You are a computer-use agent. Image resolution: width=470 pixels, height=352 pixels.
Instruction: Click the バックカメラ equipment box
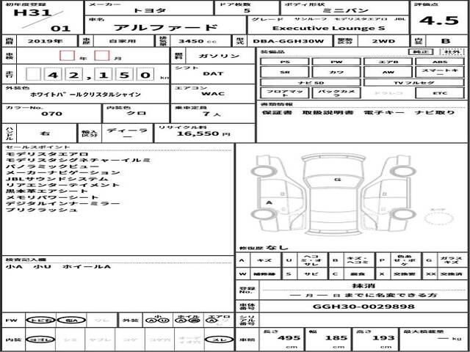tap(336, 93)
